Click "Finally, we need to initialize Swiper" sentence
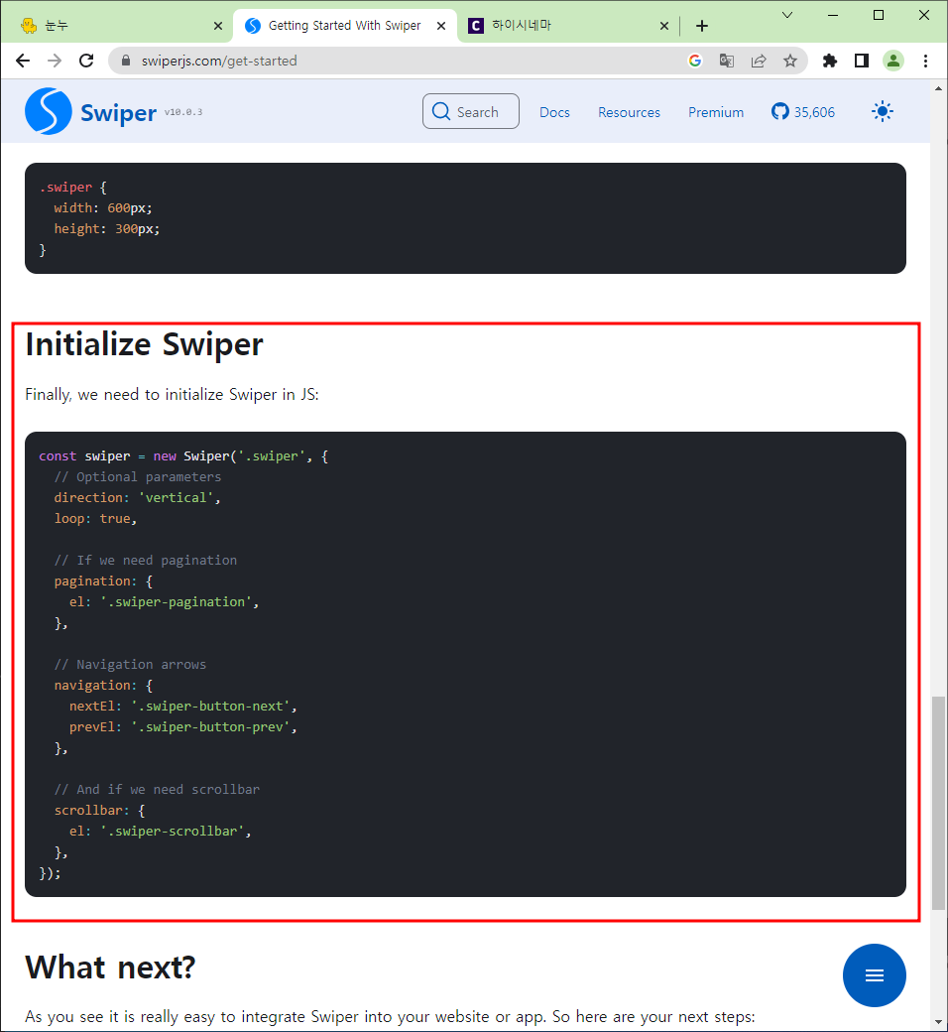Image resolution: width=948 pixels, height=1032 pixels. (172, 394)
